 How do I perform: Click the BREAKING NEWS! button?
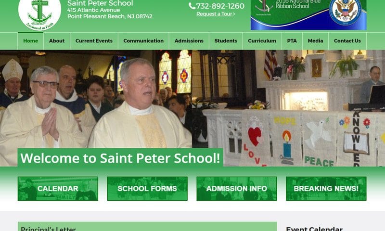tap(326, 189)
